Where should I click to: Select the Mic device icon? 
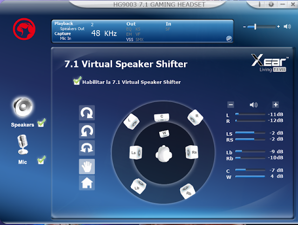click(23, 144)
